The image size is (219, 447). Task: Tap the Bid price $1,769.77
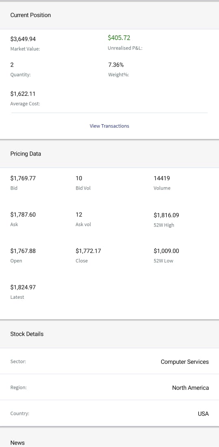[23, 179]
